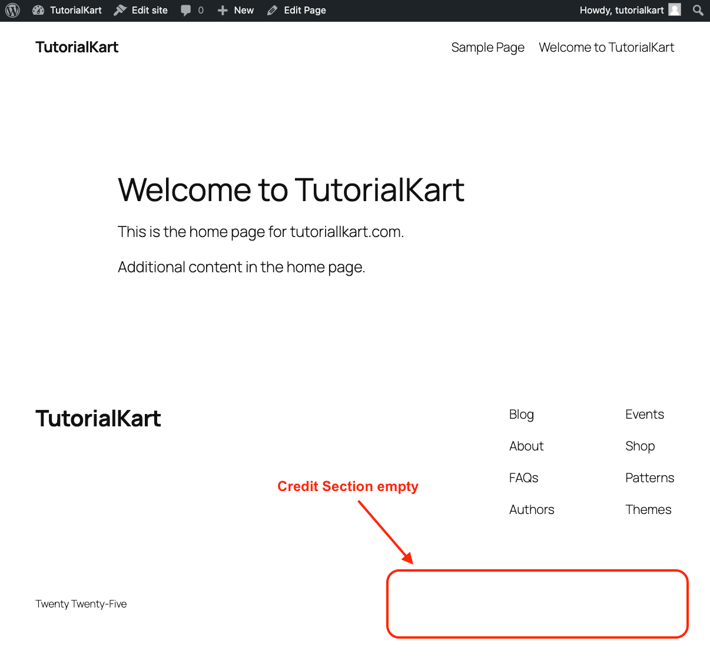Open the comments bubble icon
This screenshot has width=710, height=661.
pyautogui.click(x=186, y=11)
